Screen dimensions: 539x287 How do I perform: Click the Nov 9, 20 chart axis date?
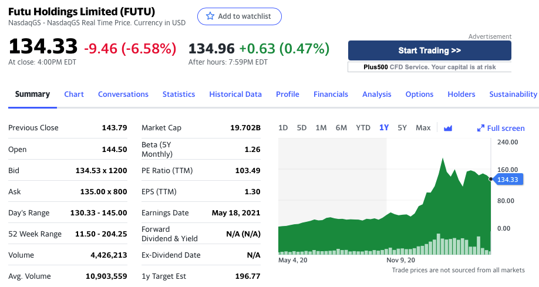tap(400, 260)
